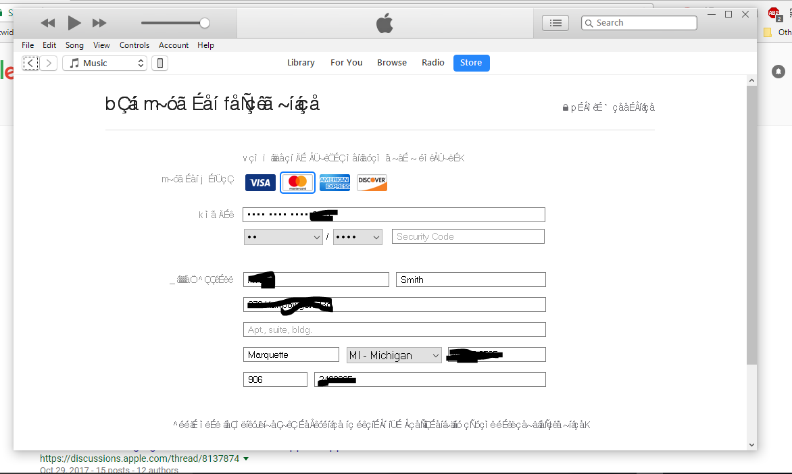Click the first name field
Viewport: 792px width, 474px height.
coord(316,280)
